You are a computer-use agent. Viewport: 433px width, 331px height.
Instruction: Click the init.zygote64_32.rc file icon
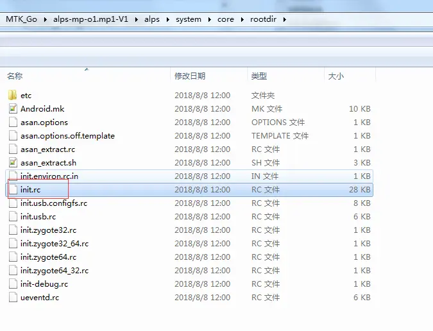13,271
